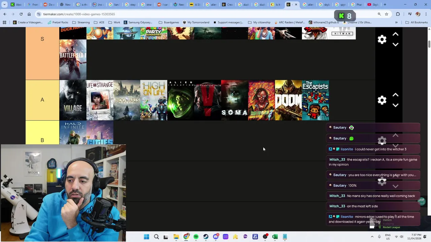Open the Work bookmarks folder
The image size is (431, 242).
[114, 23]
